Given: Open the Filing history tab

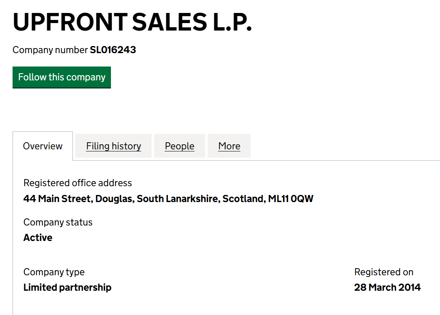Looking at the screenshot, I should click(113, 146).
